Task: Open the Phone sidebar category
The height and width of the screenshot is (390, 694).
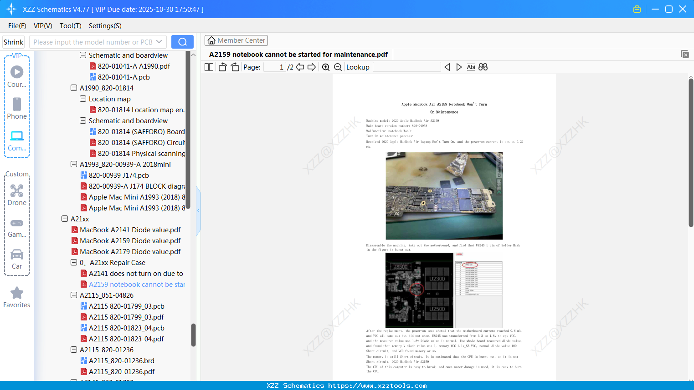Action: pyautogui.click(x=17, y=108)
